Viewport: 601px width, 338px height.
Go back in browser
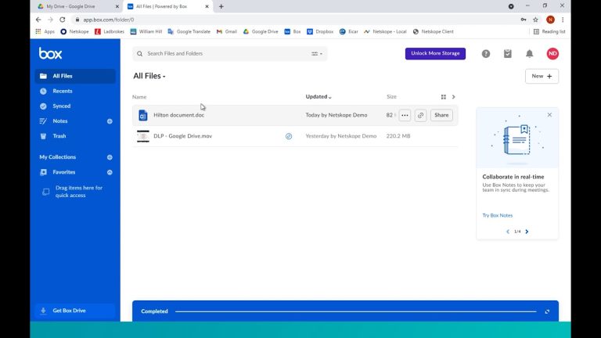[x=38, y=20]
